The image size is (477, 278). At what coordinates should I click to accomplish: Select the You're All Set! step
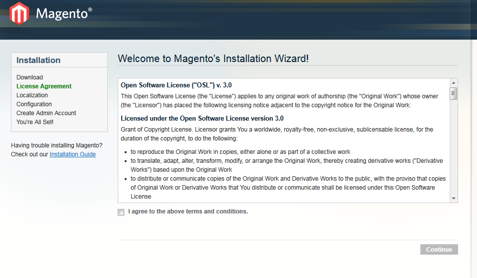pos(35,122)
